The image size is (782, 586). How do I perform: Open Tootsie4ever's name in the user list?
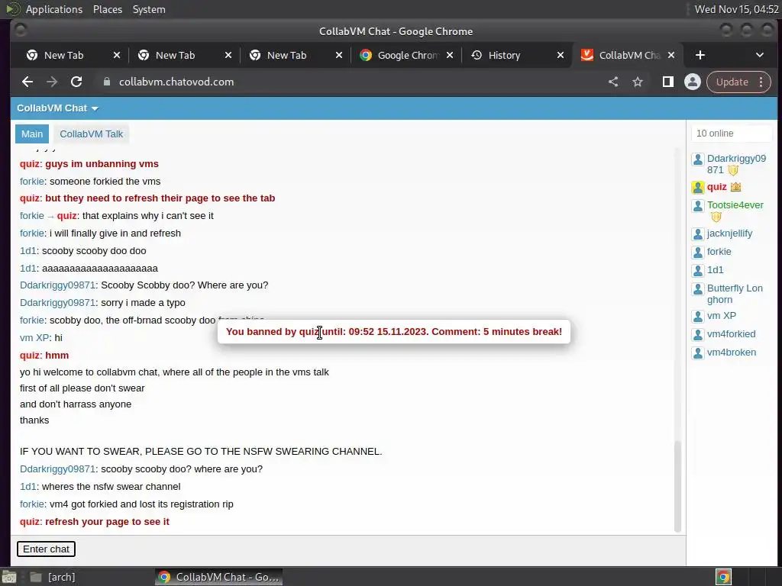[735, 204]
